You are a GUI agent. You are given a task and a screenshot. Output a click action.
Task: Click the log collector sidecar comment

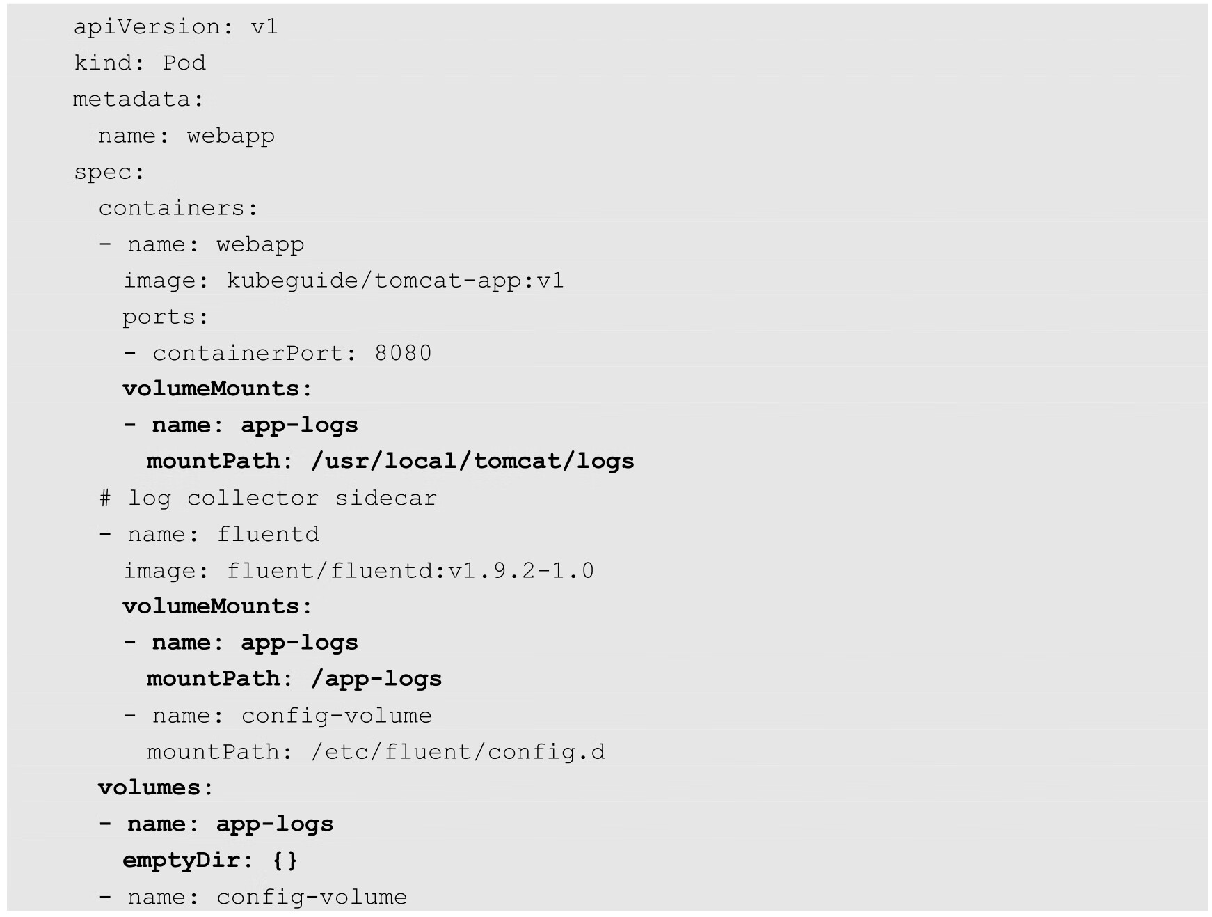click(268, 498)
